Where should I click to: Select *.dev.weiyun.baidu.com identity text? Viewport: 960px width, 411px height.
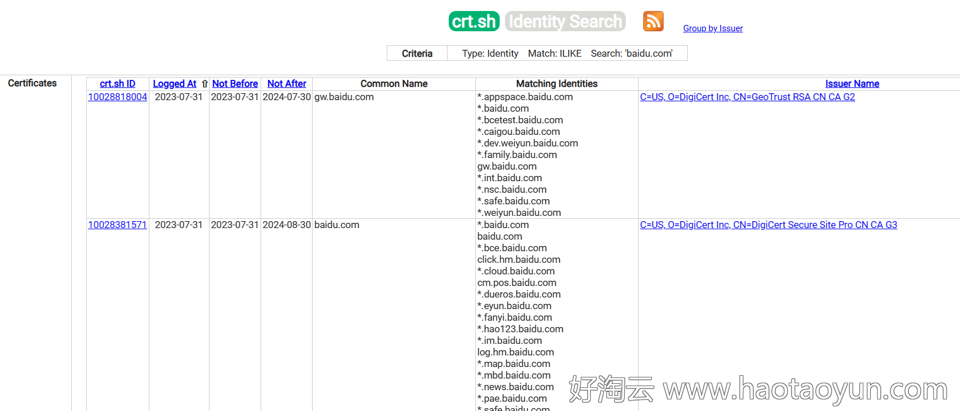click(527, 143)
